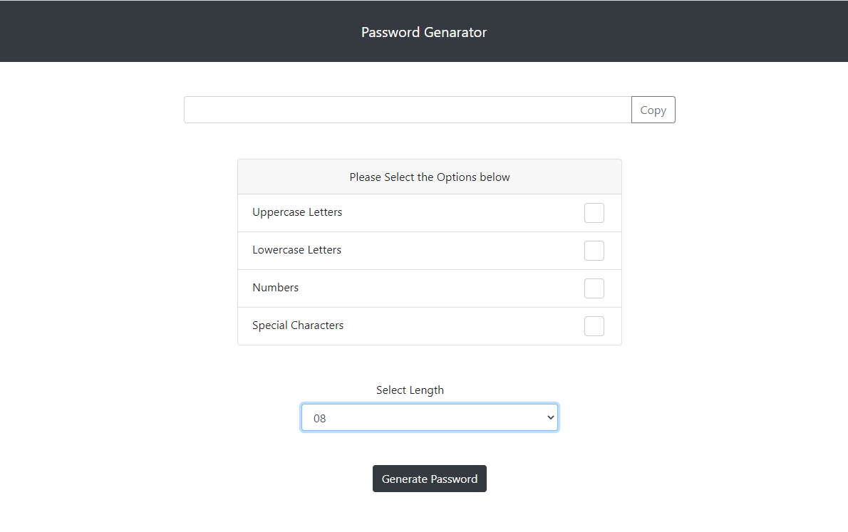Click the Password Genarator header title
The width and height of the screenshot is (848, 532).
click(x=424, y=32)
